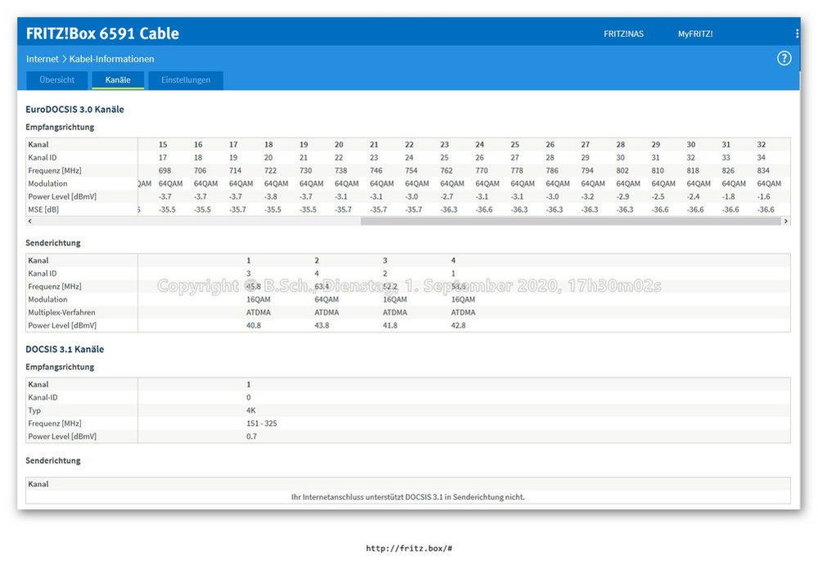Click channel number 15 in receive table
Viewport: 818px width, 570px height.
click(163, 145)
